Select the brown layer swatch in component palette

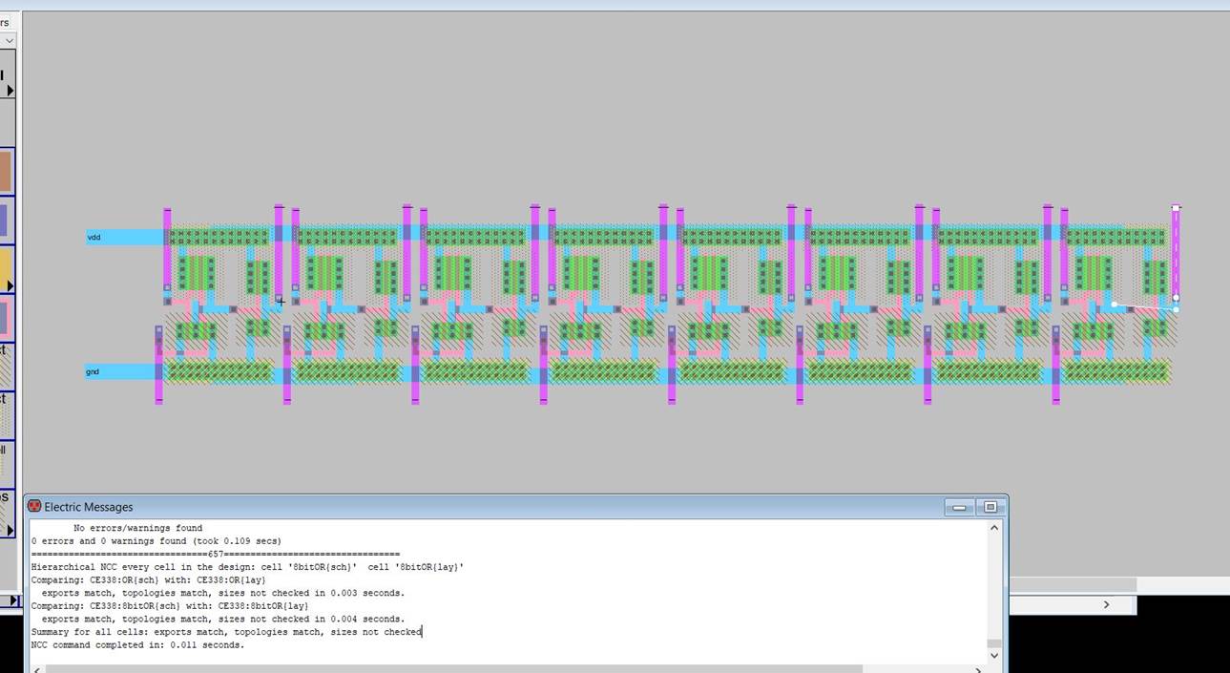[x=6, y=172]
